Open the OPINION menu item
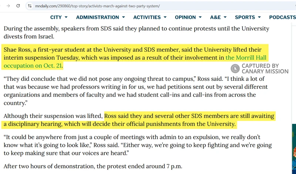296x174 pixels. coord(185,17)
